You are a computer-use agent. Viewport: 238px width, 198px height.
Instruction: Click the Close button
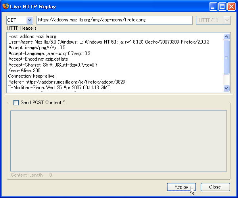coord(215,187)
